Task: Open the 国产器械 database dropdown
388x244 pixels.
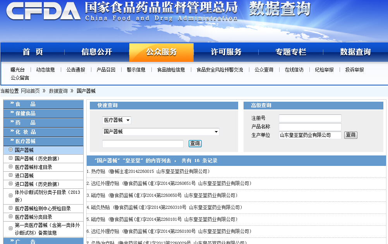Action: coord(160,132)
